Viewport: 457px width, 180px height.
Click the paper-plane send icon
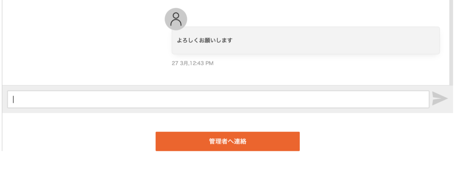(x=440, y=99)
